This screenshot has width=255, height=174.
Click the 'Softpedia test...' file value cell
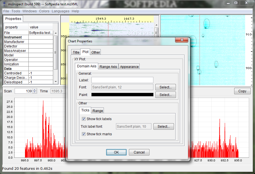[41, 33]
